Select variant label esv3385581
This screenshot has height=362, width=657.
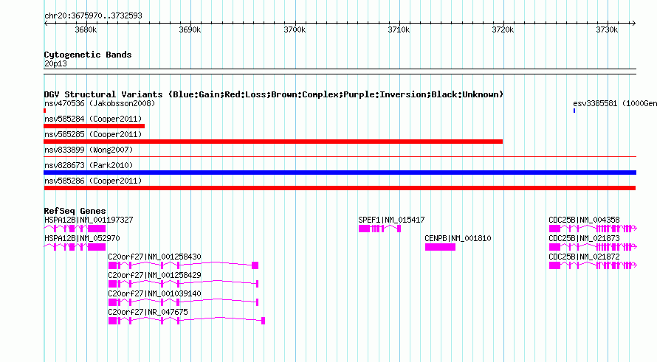615,103
